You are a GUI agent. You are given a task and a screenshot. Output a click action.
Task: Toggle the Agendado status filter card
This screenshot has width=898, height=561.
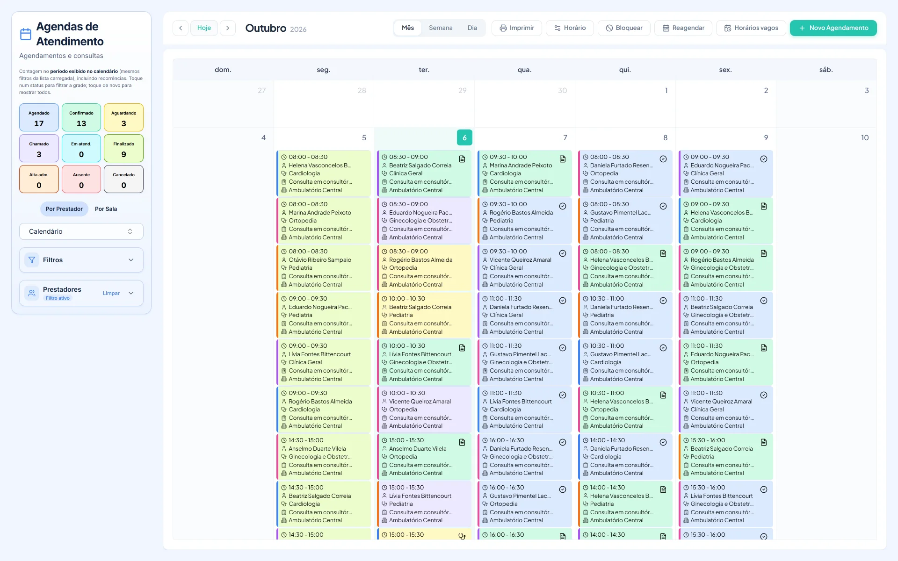[x=39, y=117]
